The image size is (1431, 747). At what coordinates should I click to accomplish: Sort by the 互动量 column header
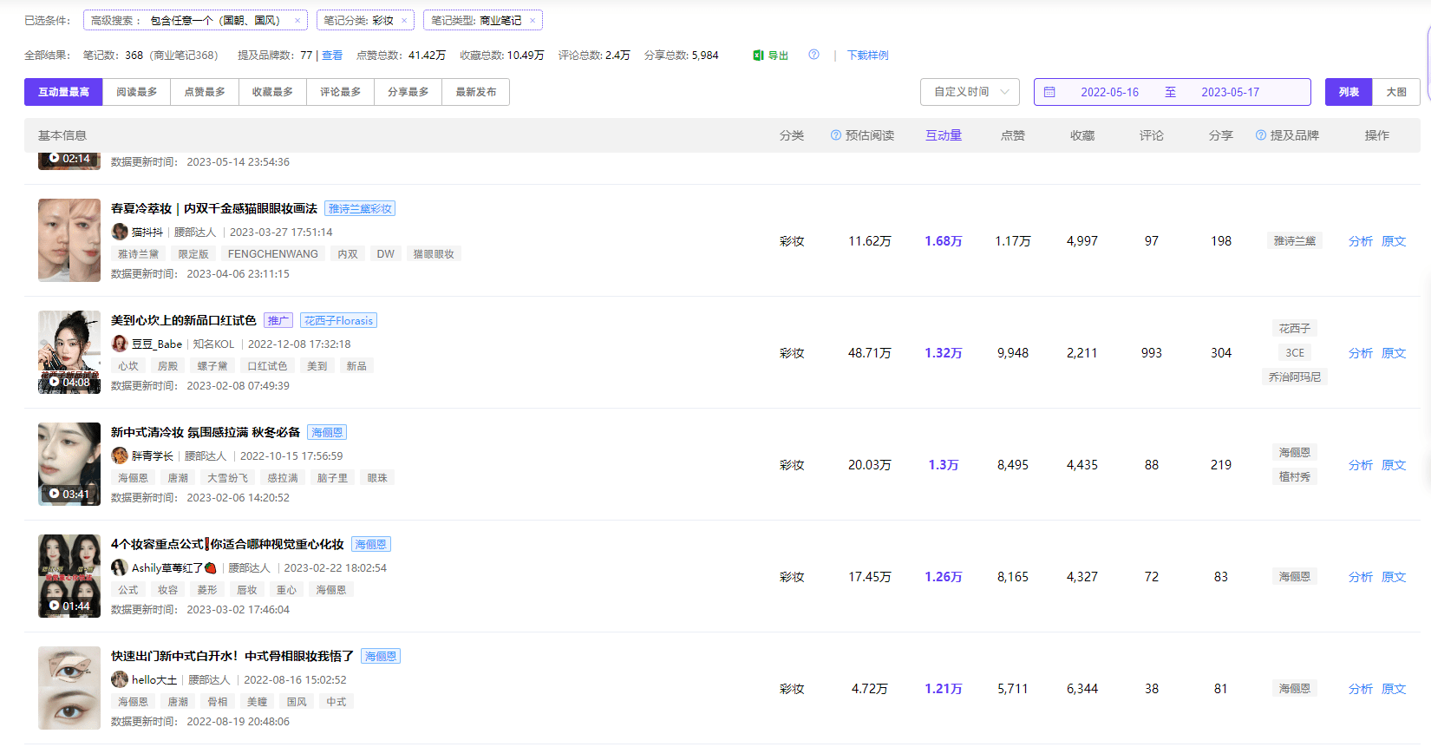coord(944,135)
